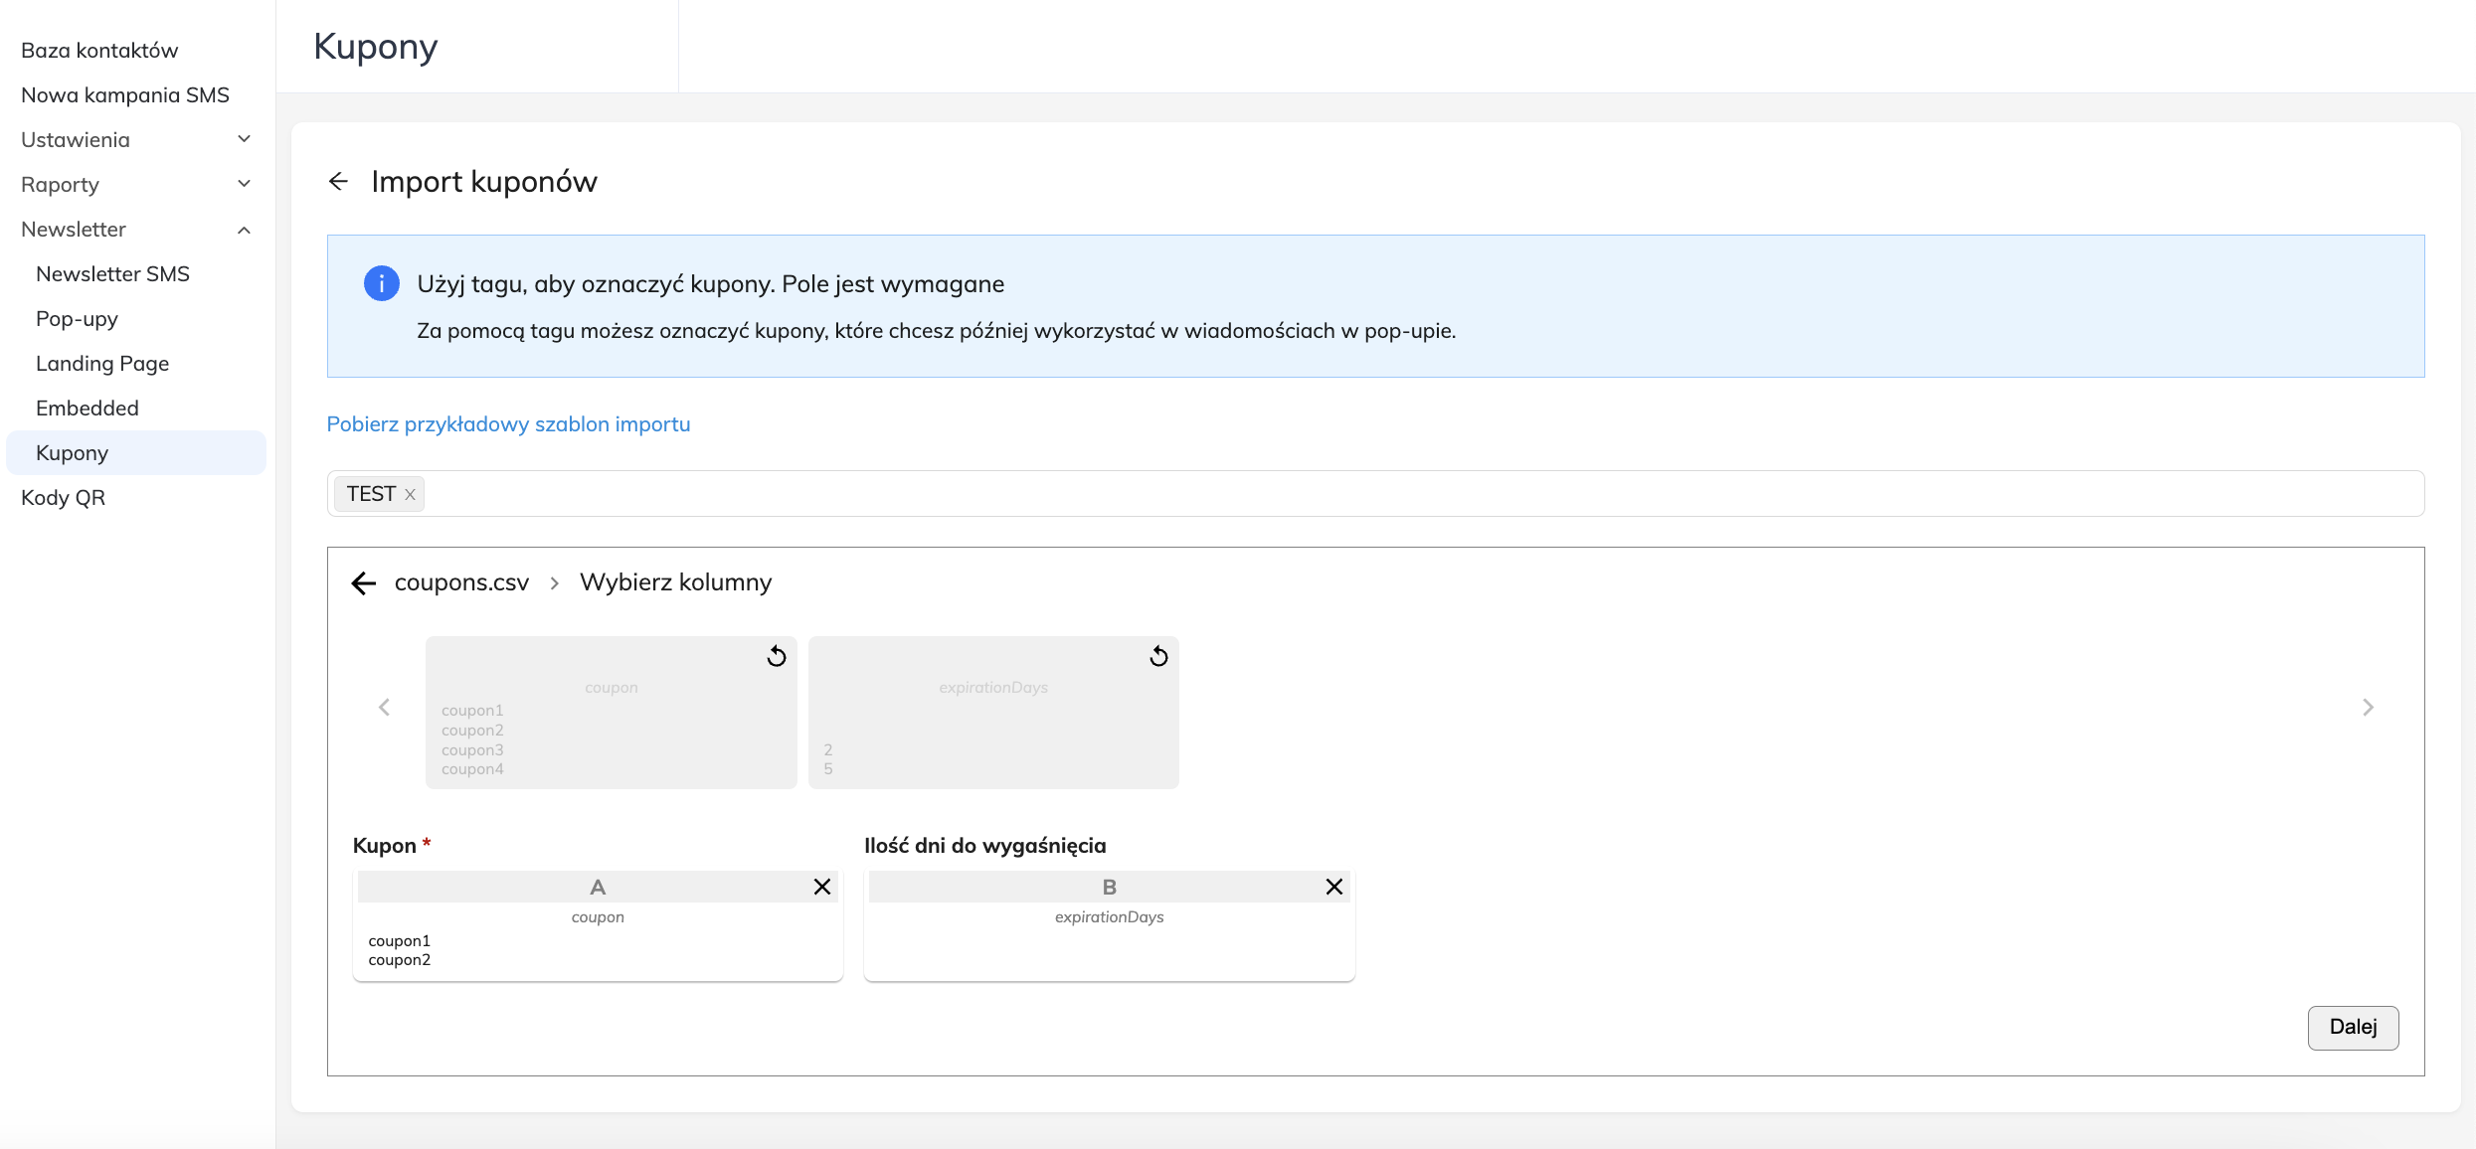Reset the coupon column card
This screenshot has width=2476, height=1149.
(777, 656)
